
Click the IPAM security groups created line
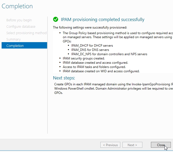click(84, 58)
